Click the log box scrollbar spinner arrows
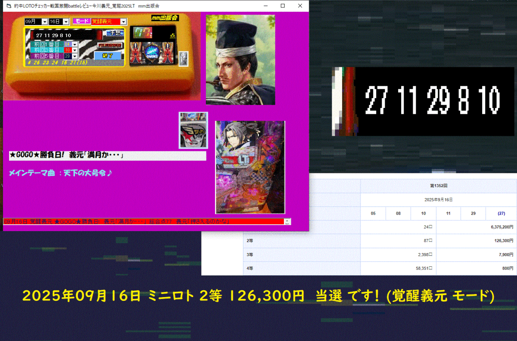This screenshot has width=517, height=341. (287, 222)
